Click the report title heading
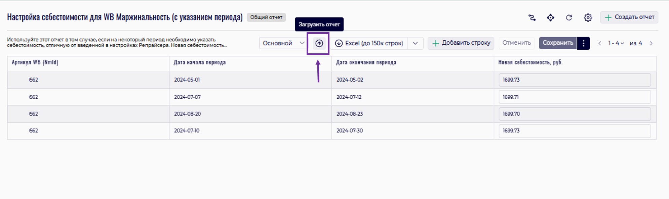 click(125, 17)
